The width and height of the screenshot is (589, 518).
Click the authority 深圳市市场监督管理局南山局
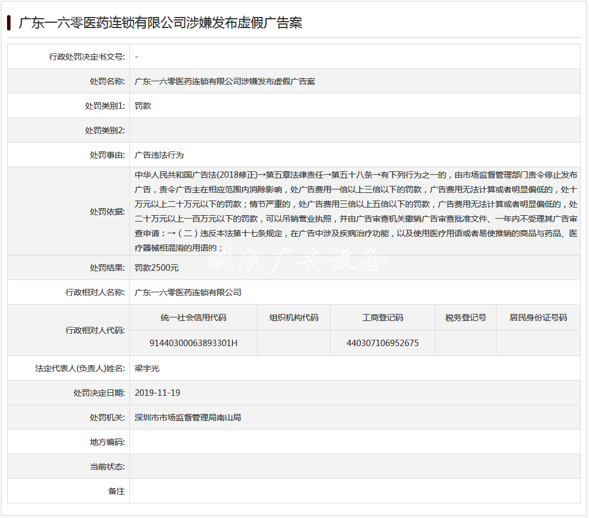(x=188, y=417)
